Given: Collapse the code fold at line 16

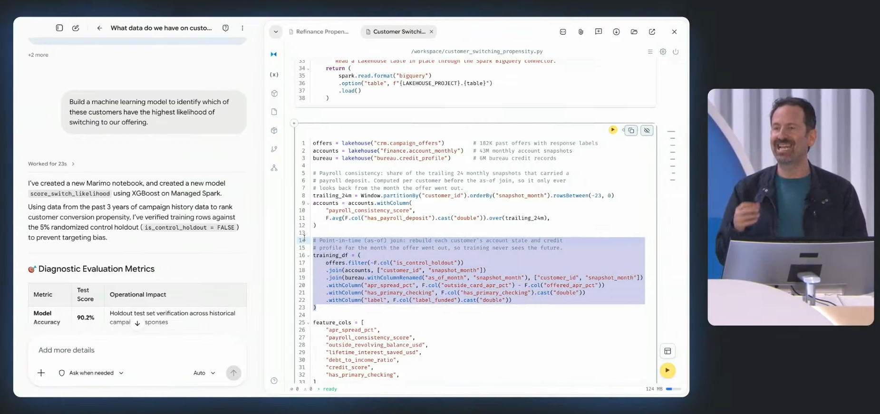Looking at the screenshot, I should 308,256.
